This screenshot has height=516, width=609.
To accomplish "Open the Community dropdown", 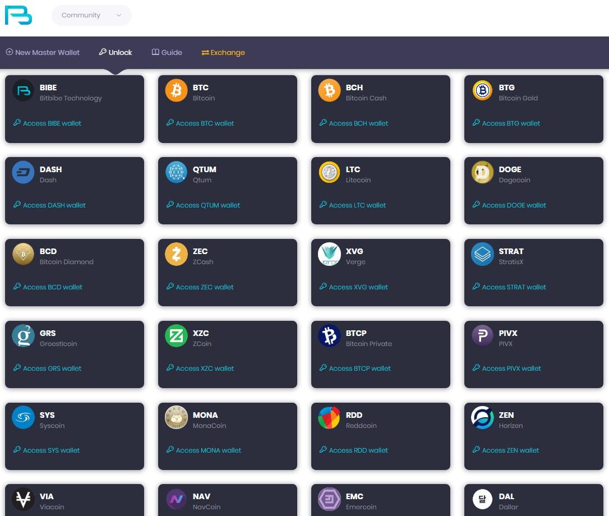I will (x=91, y=15).
